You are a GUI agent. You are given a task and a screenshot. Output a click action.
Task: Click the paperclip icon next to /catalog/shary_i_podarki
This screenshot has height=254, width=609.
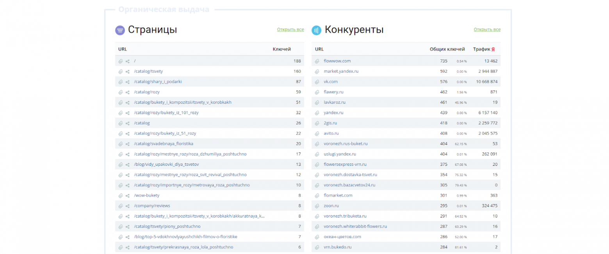pos(121,82)
